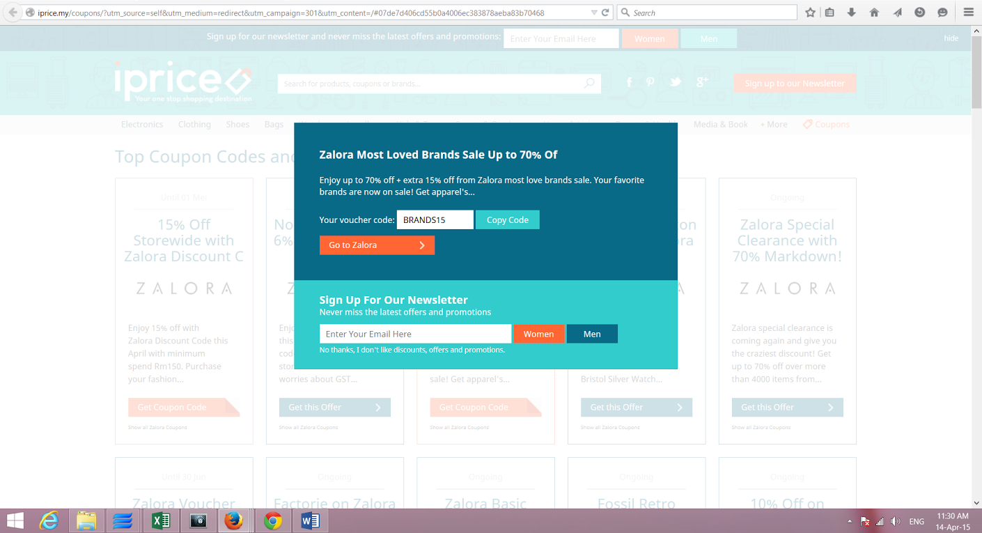
Task: Hide the top newsletter banner
Action: coord(951,38)
